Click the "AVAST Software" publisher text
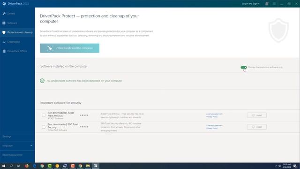The image size is (300, 169). click(55, 119)
